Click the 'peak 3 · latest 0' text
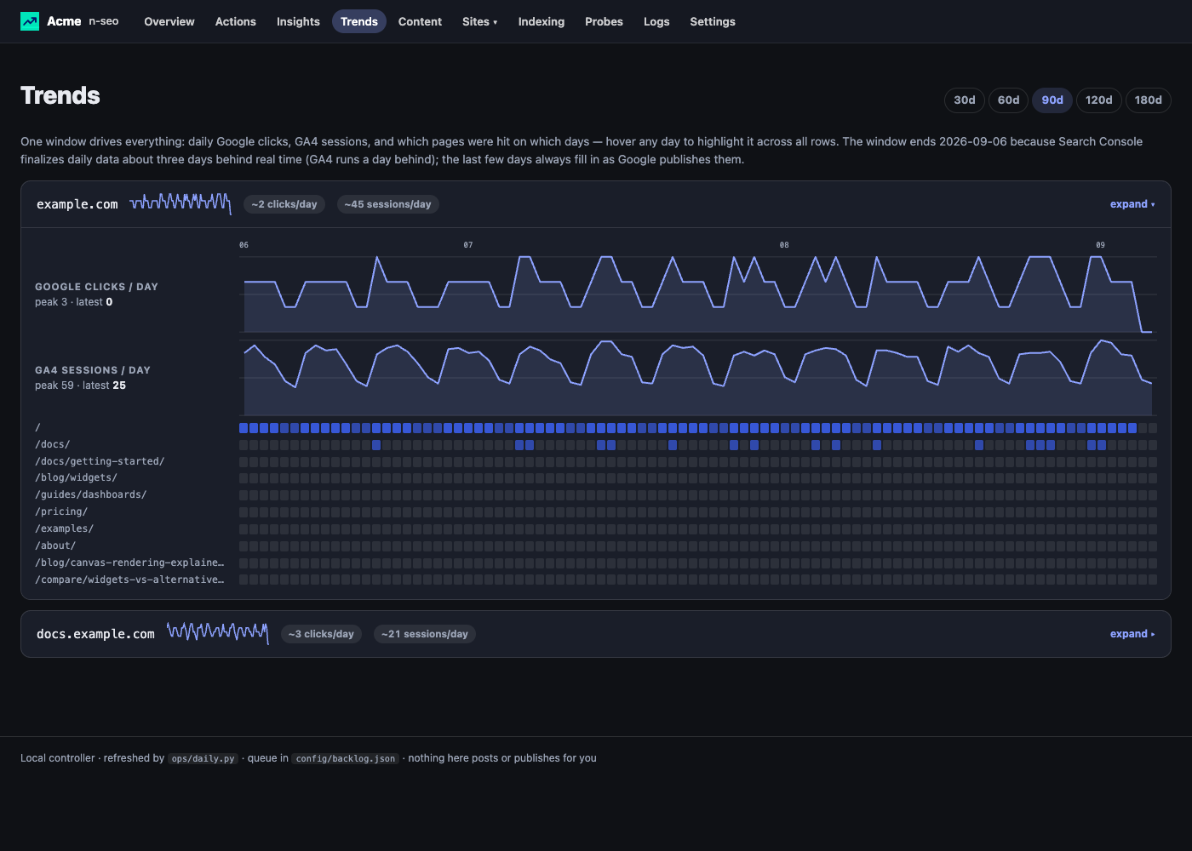The height and width of the screenshot is (851, 1192). pos(74,302)
